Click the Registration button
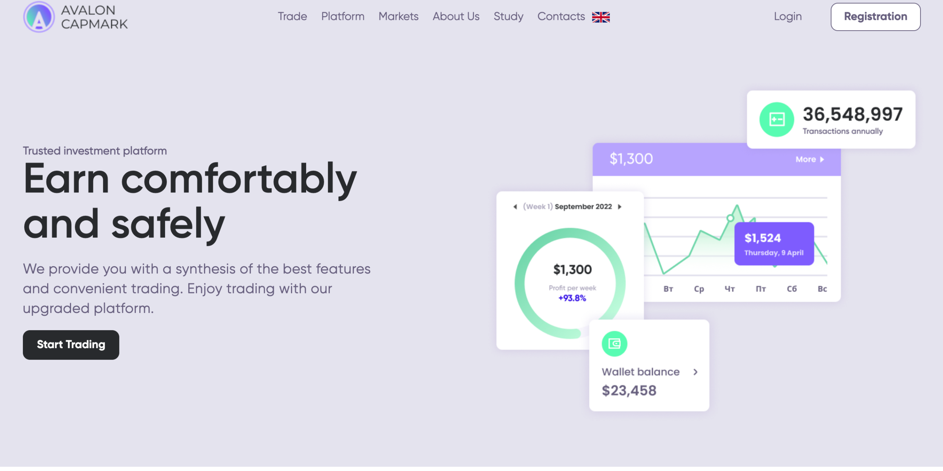 pos(875,17)
